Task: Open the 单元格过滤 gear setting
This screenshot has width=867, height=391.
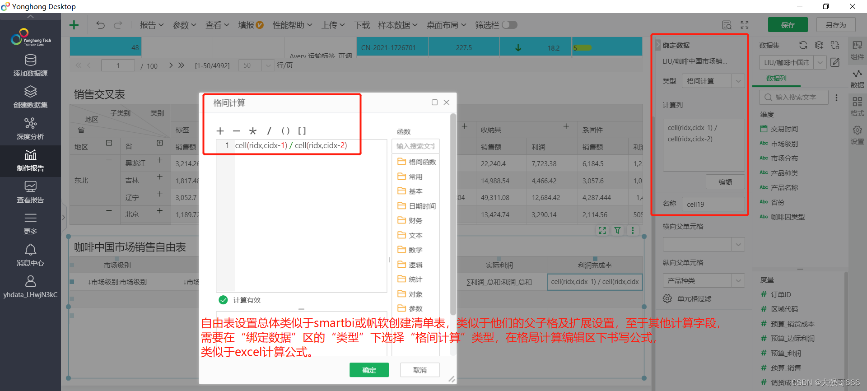Action: (x=667, y=298)
